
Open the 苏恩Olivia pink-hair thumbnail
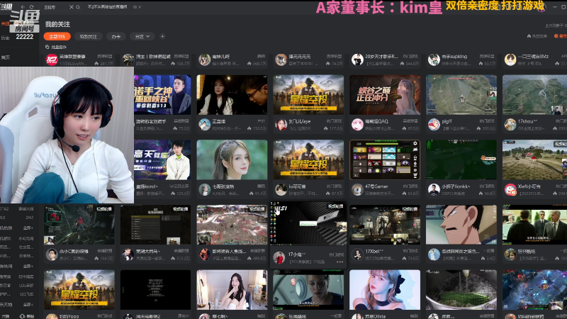[385, 290]
